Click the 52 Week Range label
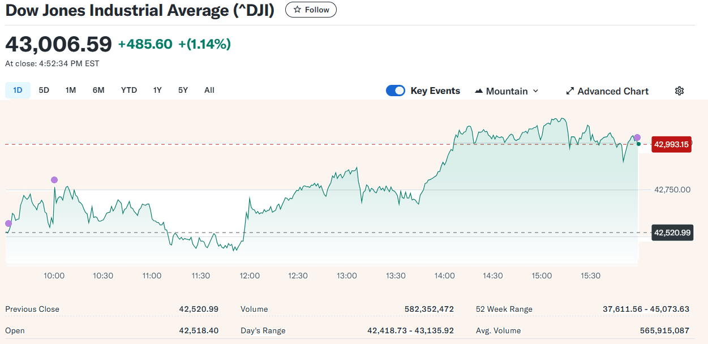This screenshot has width=708, height=344. coord(504,309)
